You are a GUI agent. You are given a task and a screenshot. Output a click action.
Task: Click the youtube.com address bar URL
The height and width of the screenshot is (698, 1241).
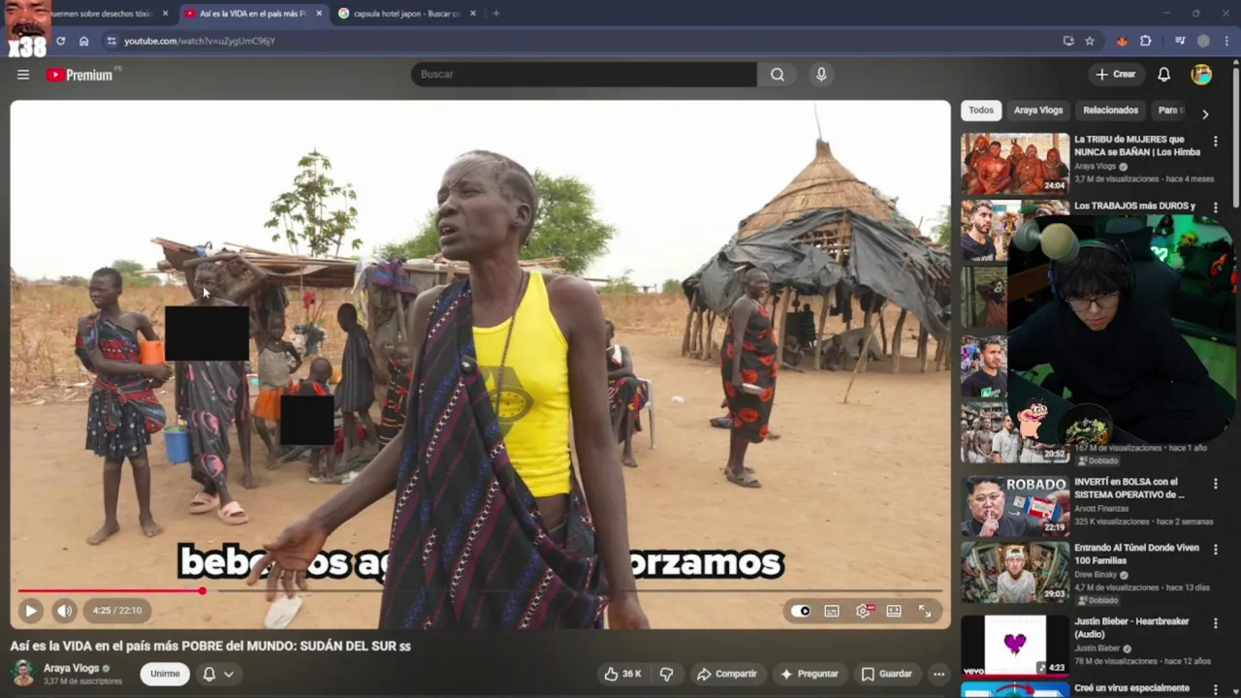[200, 41]
